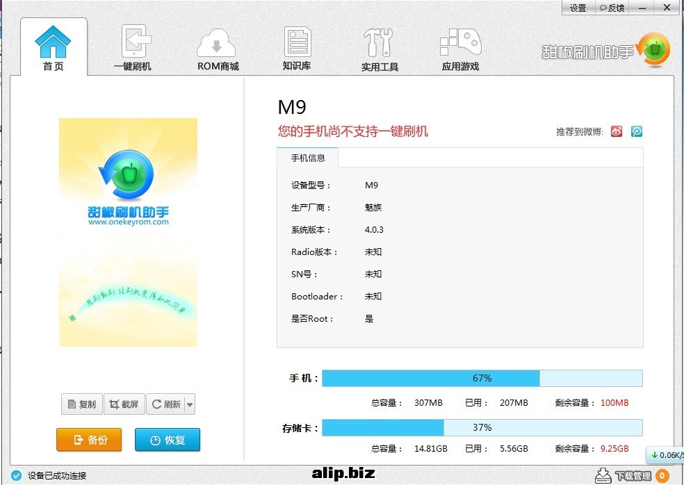Expand the 刷新 dropdown arrow

coord(190,404)
